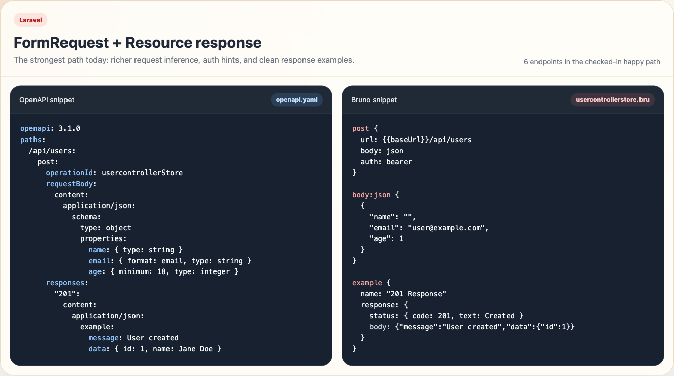Click the 'paths:' line in the YAML

33,140
